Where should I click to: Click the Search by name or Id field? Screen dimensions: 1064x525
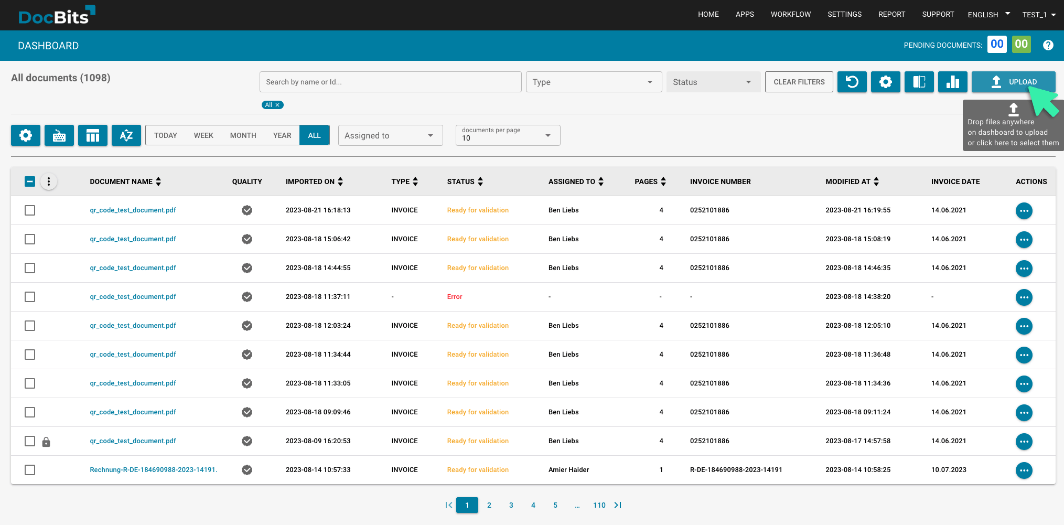pos(390,82)
